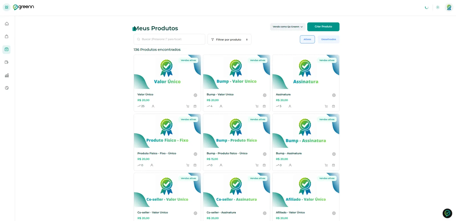The height and width of the screenshot is (221, 456).
Task: Go to Home in the sidebar
Action: [x=7, y=24]
